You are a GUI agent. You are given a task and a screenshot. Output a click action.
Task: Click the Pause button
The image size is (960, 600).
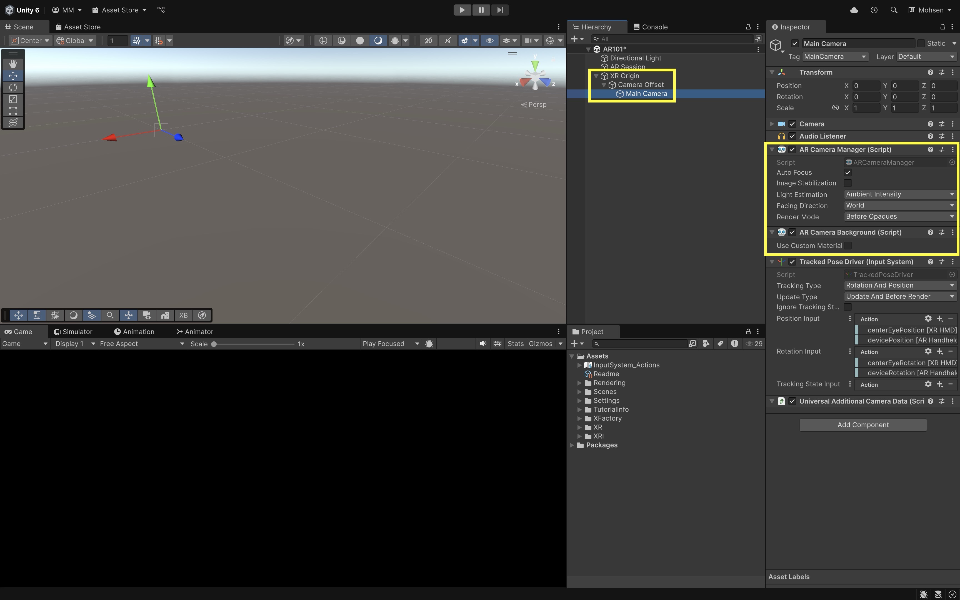481,10
